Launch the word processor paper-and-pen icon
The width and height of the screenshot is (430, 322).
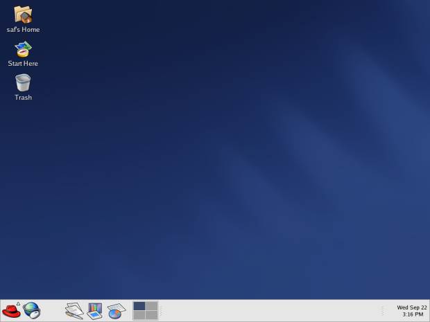tap(74, 311)
